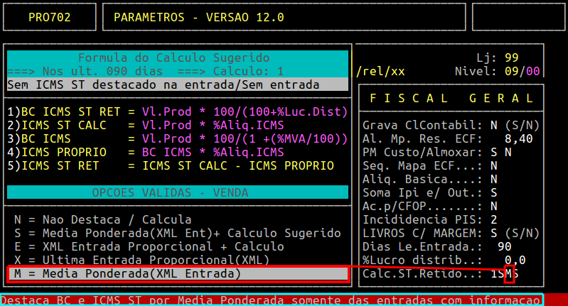568x306 pixels.
Task: Click the Lj store number 99
Action: pos(511,58)
